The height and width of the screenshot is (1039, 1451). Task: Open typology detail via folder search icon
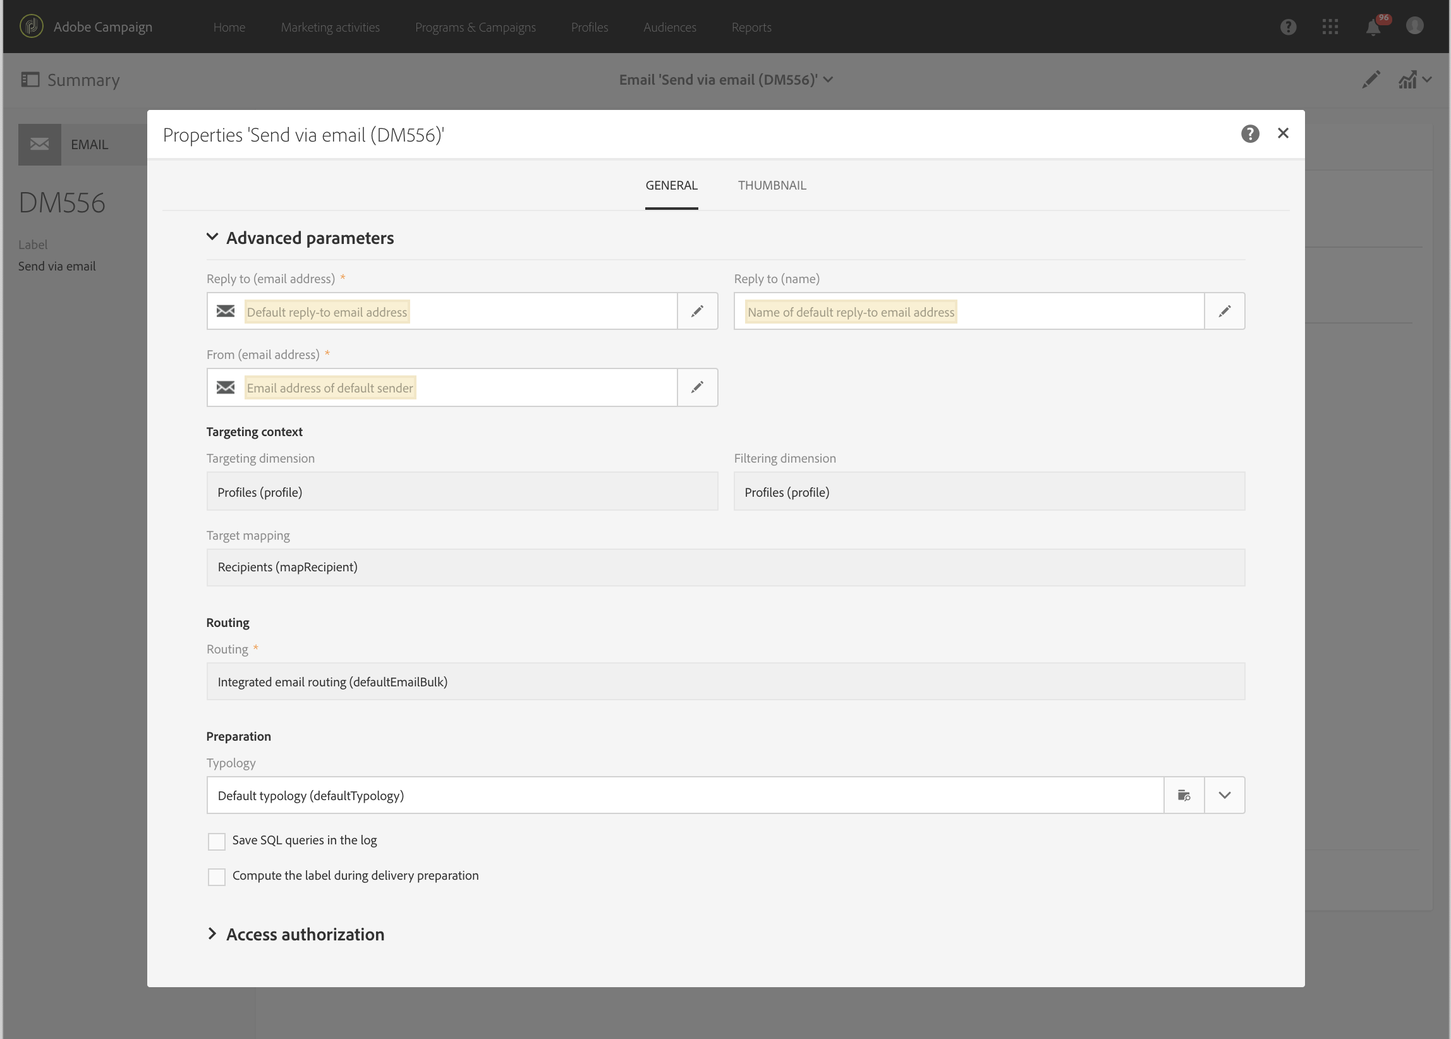[1184, 795]
